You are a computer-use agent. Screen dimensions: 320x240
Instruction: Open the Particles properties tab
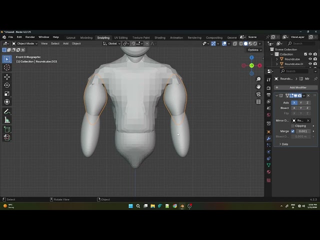coord(268,145)
